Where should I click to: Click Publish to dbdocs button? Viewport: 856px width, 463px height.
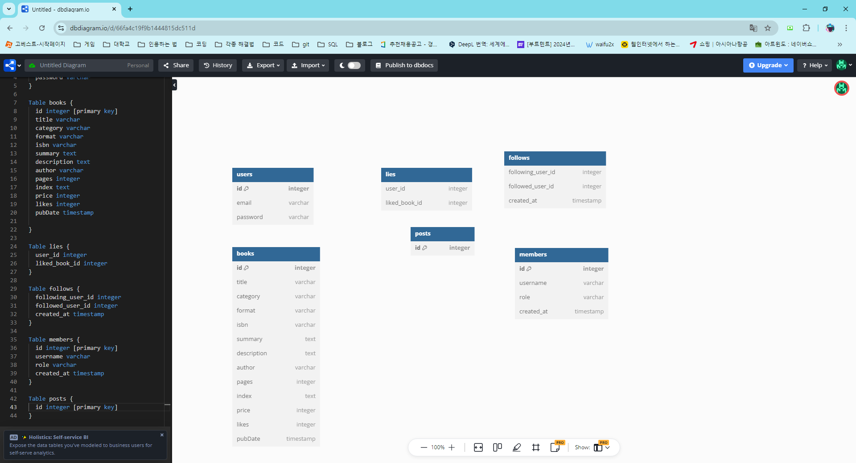click(404, 65)
